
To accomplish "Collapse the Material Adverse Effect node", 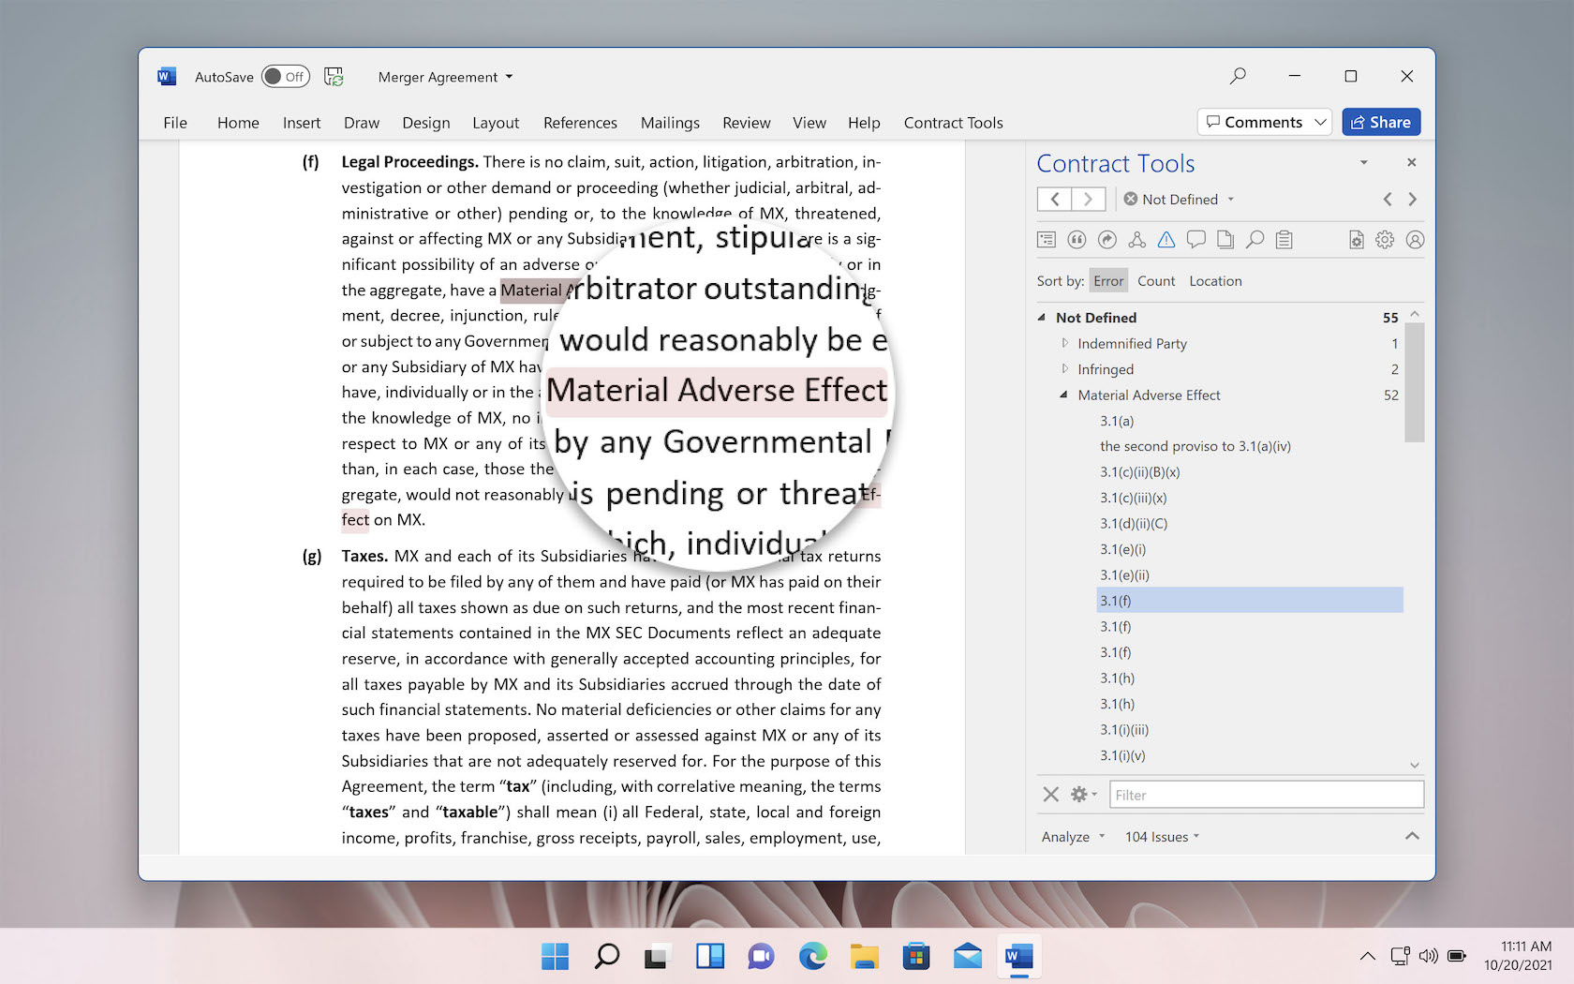I will [x=1063, y=395].
